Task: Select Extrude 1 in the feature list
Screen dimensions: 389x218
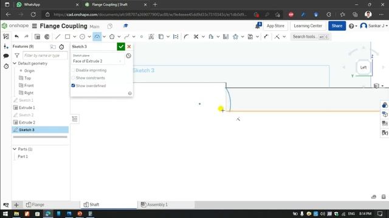Action: click(27, 108)
